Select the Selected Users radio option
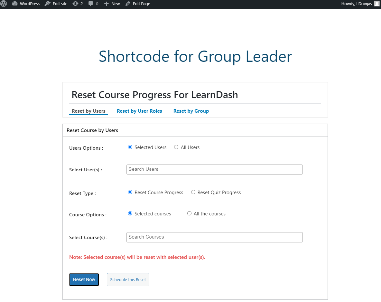The height and width of the screenshot is (302, 381). 130,147
